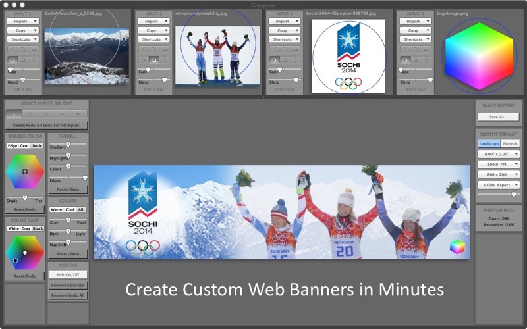Adjust the Hue Shift slider handle

[69, 242]
